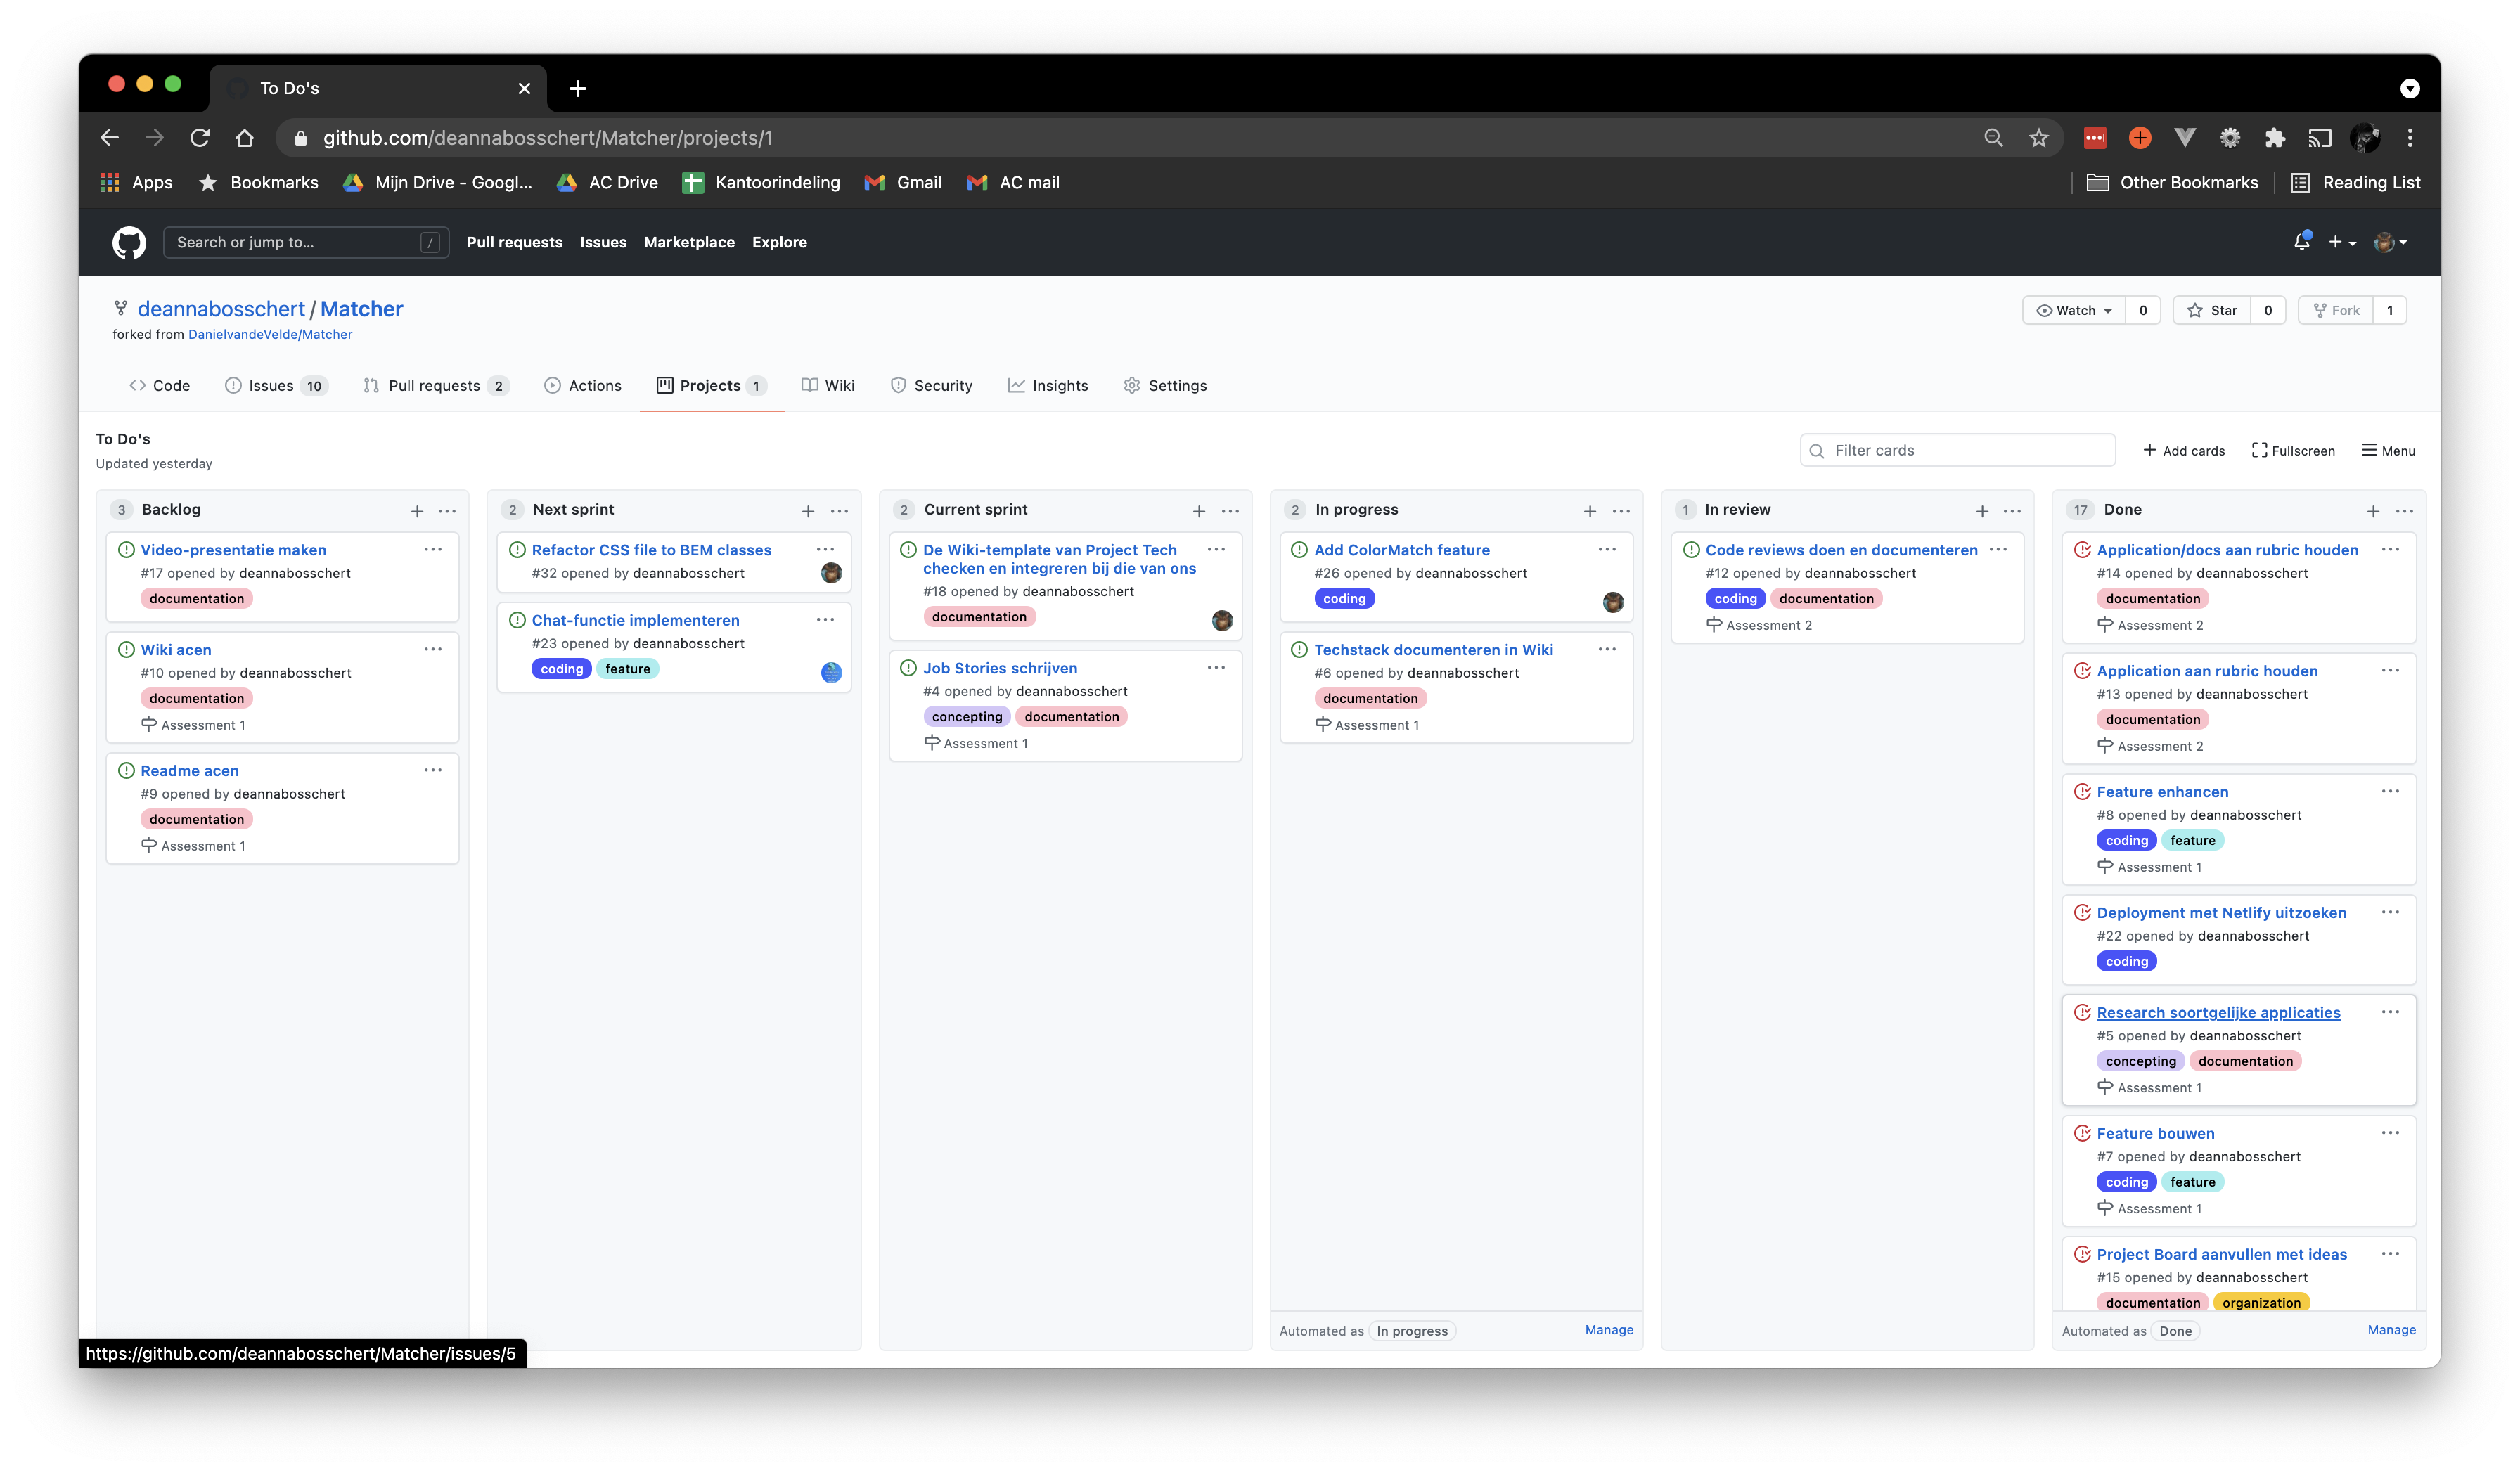Star the Matcher repository
The width and height of the screenshot is (2520, 1472).
pyautogui.click(x=2212, y=310)
